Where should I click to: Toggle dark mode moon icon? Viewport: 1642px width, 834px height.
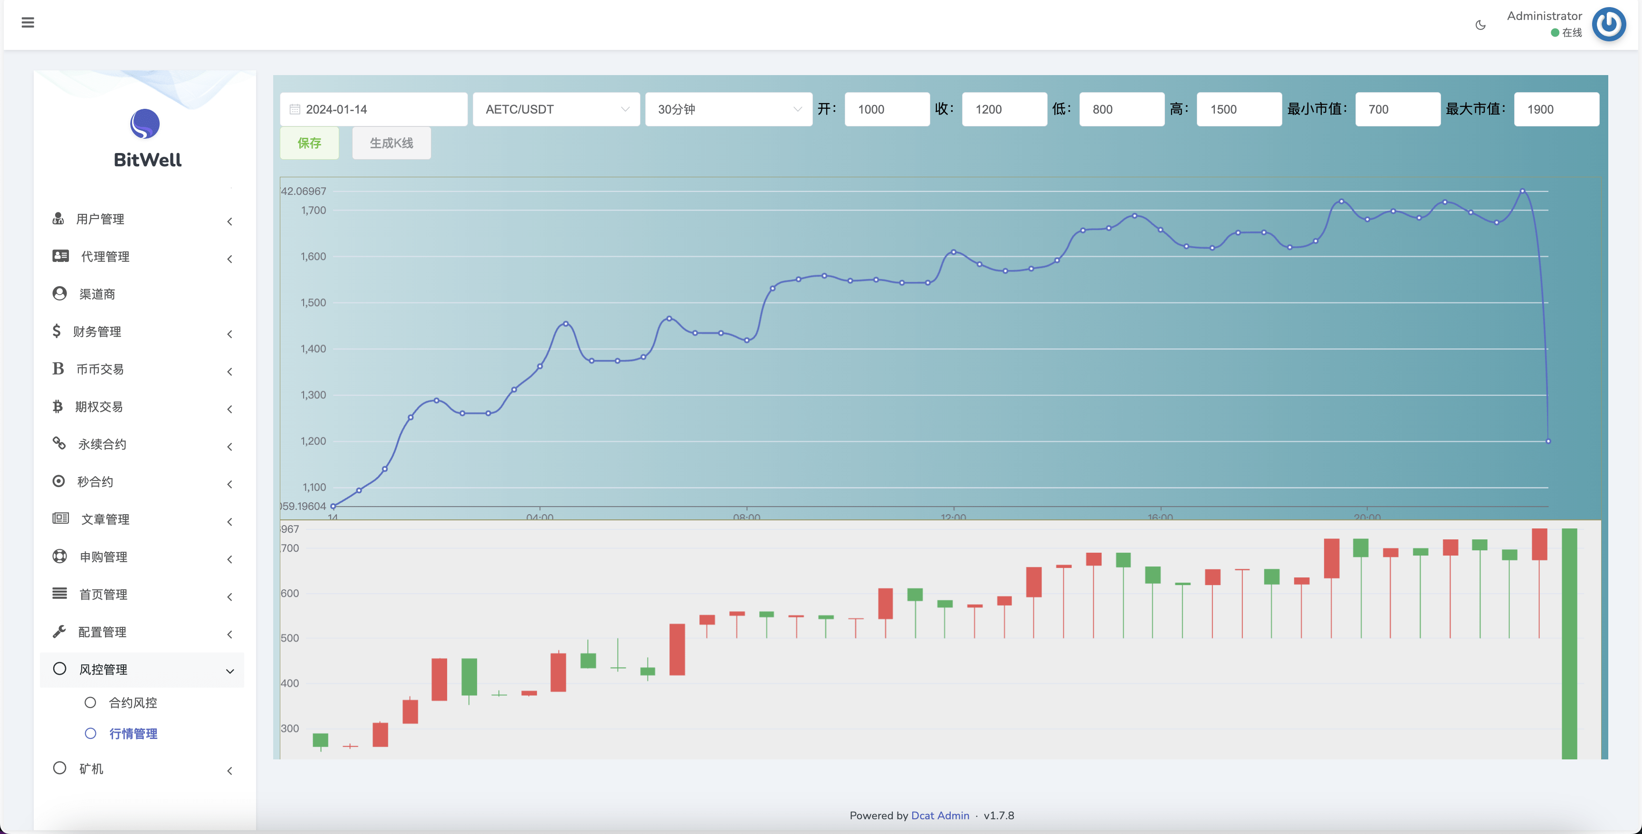1480,25
